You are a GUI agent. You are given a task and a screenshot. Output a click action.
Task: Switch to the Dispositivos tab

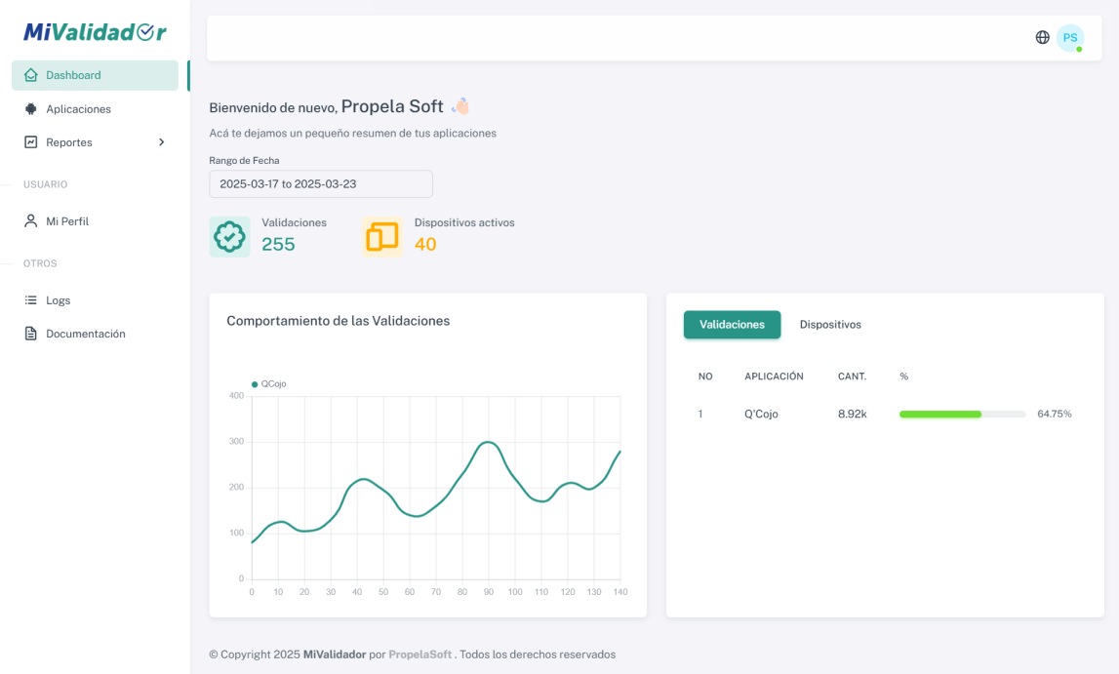[830, 325]
